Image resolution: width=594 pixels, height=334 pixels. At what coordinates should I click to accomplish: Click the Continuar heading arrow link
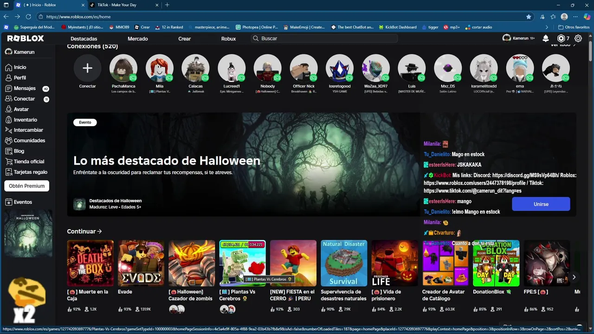(x=84, y=231)
